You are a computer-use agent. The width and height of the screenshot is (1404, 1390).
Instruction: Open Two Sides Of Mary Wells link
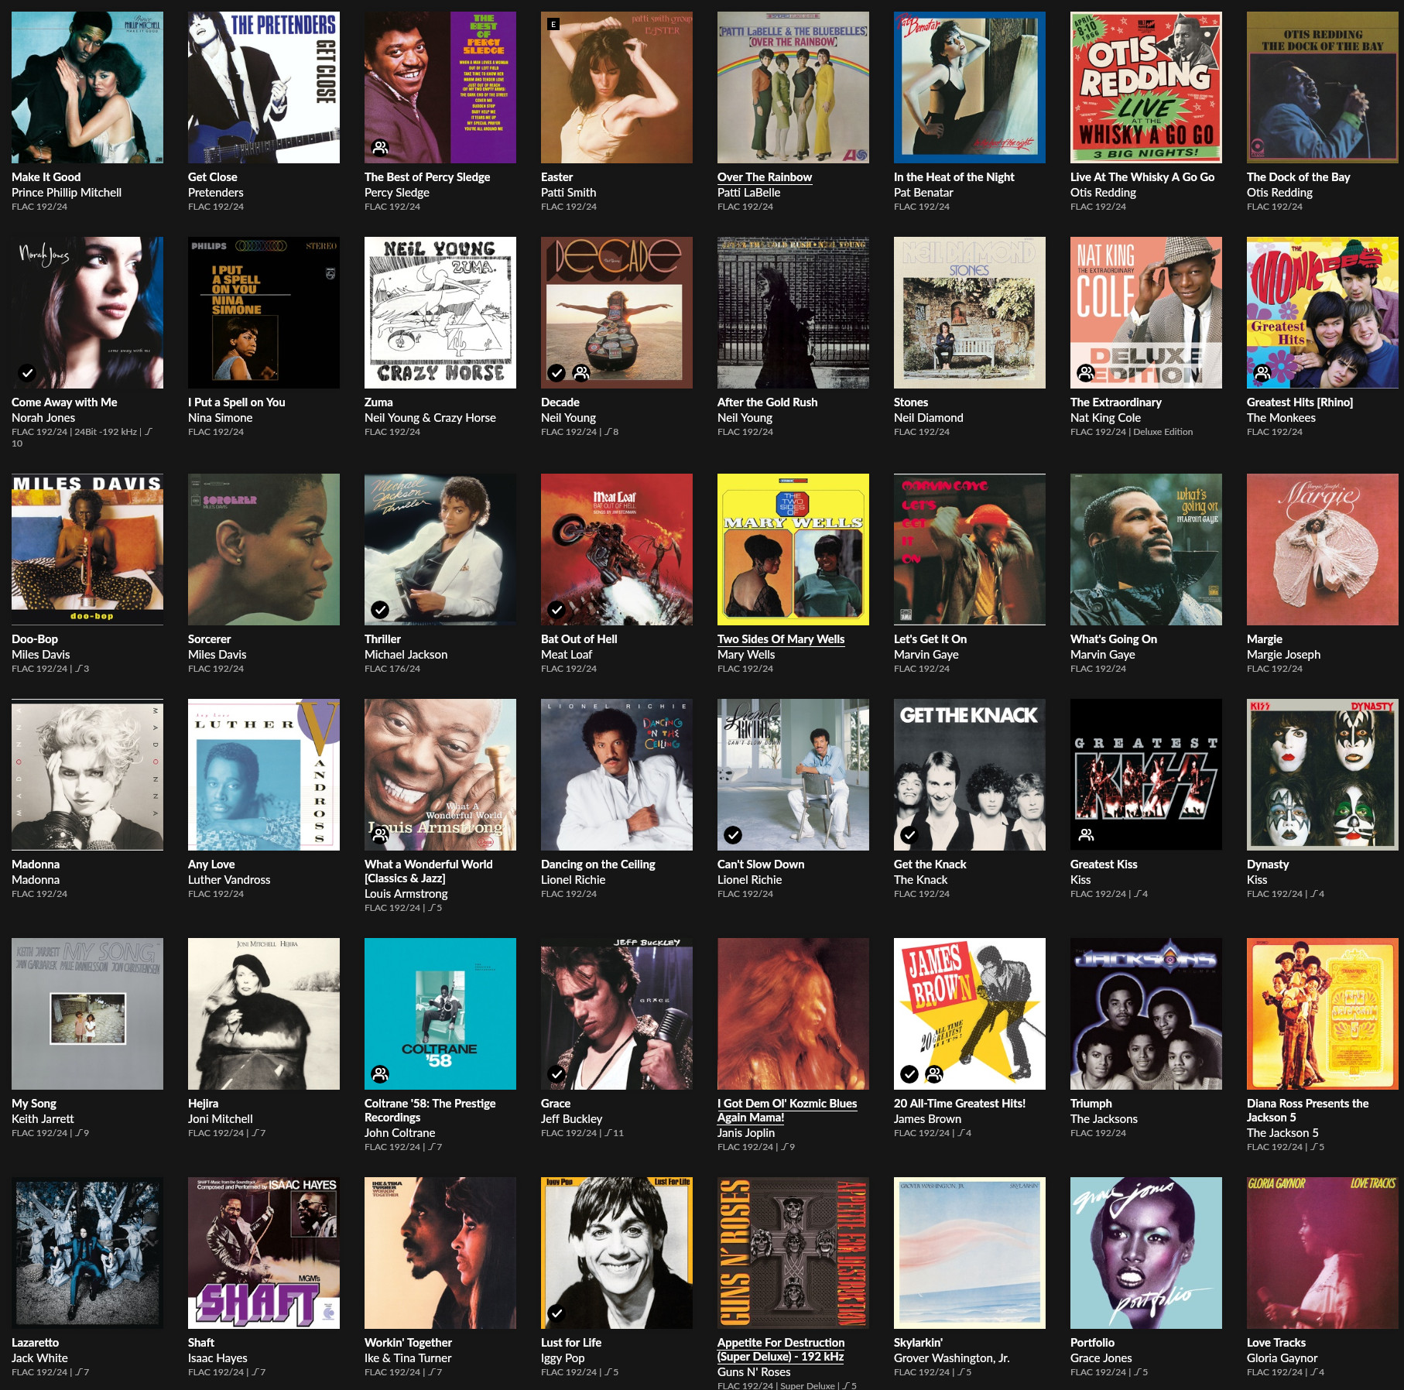pyautogui.click(x=781, y=639)
